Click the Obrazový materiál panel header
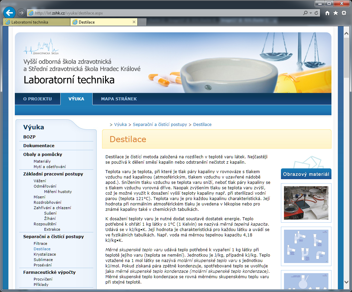The width and height of the screenshot is (352, 292). [x=306, y=174]
